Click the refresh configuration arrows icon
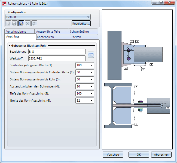This screenshot has width=177, height=163. pyautogui.click(x=34, y=24)
